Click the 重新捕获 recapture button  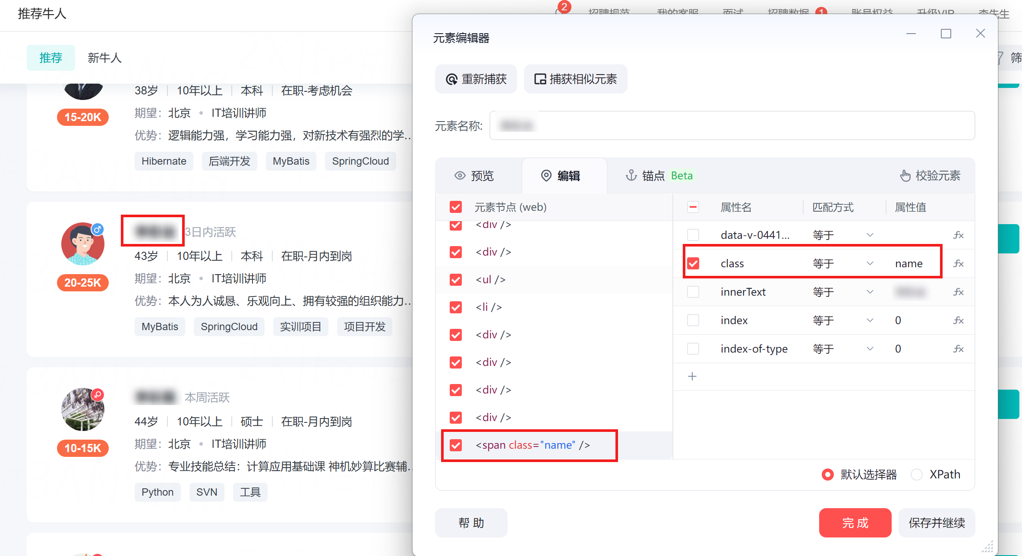(476, 79)
